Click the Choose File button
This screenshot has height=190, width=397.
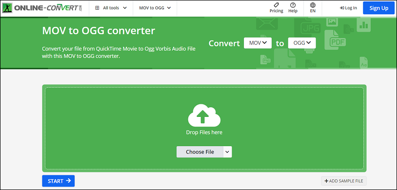(x=200, y=152)
